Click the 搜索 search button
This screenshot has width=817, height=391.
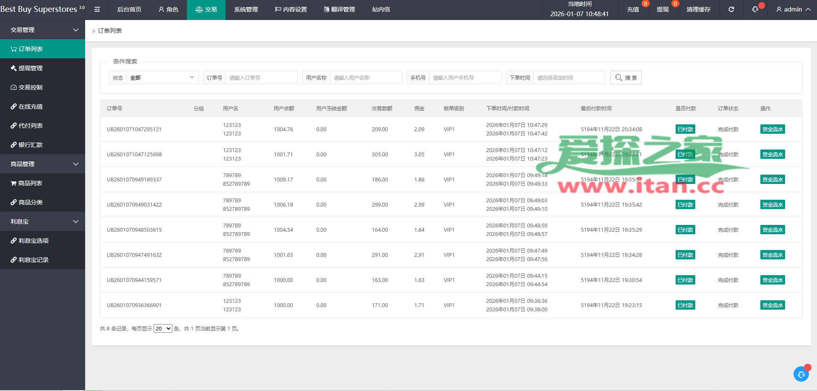(625, 78)
